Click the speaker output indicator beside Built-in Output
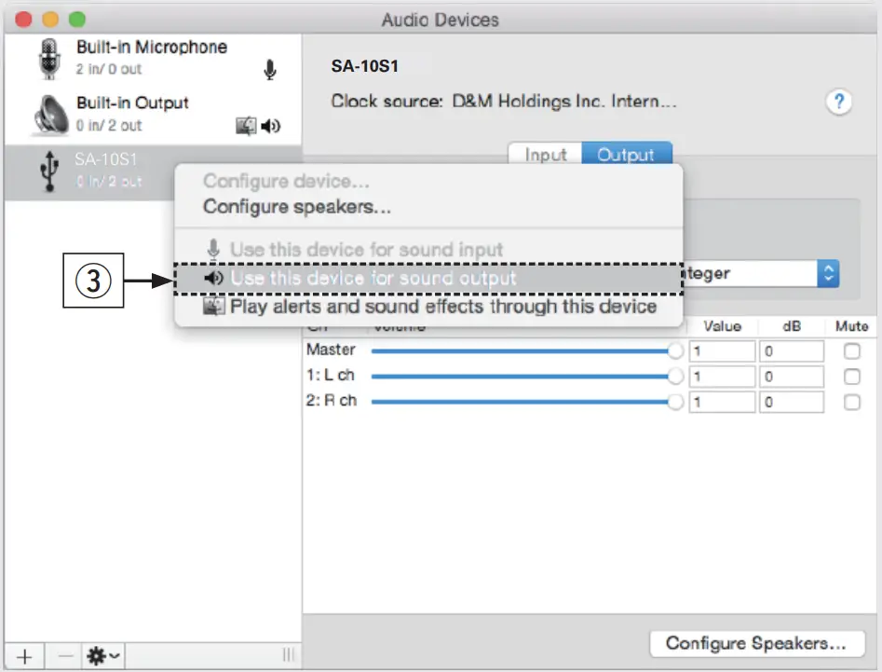 tap(271, 126)
